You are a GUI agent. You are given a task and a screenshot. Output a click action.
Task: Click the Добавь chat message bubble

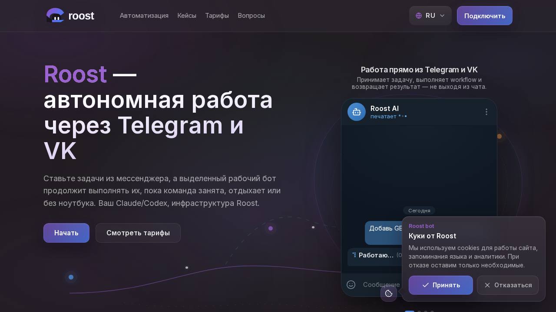click(384, 233)
